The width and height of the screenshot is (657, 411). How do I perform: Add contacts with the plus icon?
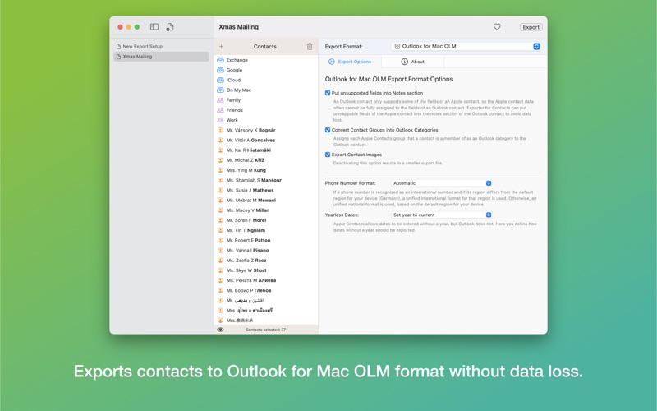pos(221,47)
